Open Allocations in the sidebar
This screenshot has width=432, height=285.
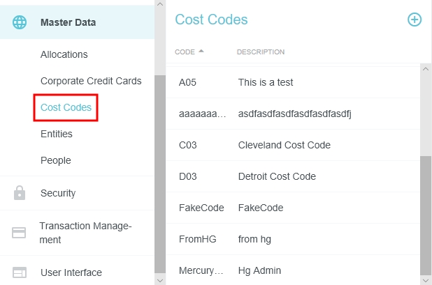coord(64,54)
